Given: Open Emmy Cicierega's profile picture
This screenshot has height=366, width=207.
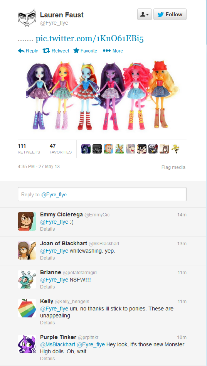Looking at the screenshot, I should pyautogui.click(x=27, y=221).
